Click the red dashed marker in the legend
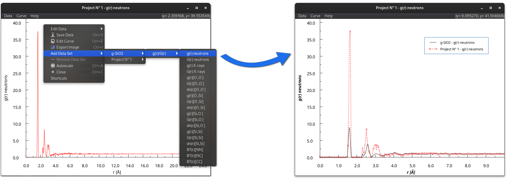The height and width of the screenshot is (180, 508). pos(433,49)
